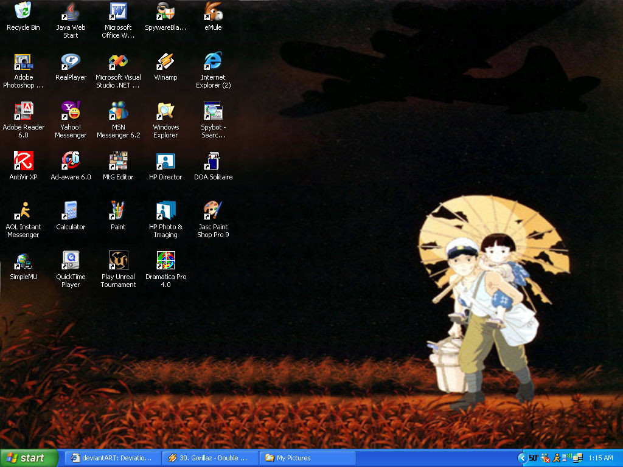Click the wireless network tray icon

tap(567, 458)
